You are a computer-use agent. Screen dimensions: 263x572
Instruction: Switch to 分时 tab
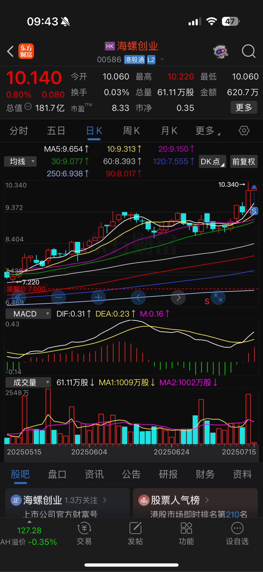point(18,130)
